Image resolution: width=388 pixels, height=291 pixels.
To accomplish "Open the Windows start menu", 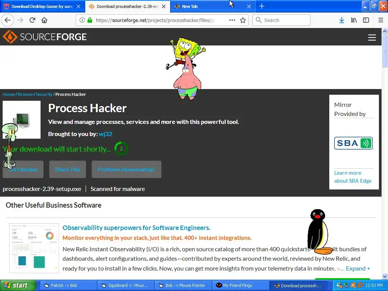I will 17,285.
